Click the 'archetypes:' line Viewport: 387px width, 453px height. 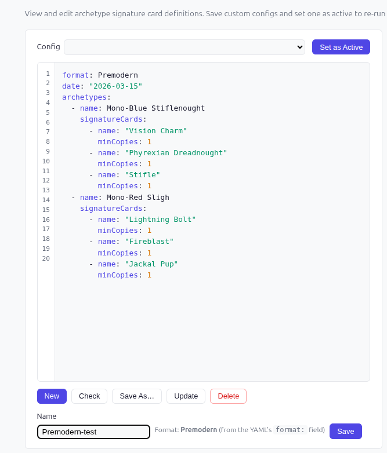coord(86,97)
